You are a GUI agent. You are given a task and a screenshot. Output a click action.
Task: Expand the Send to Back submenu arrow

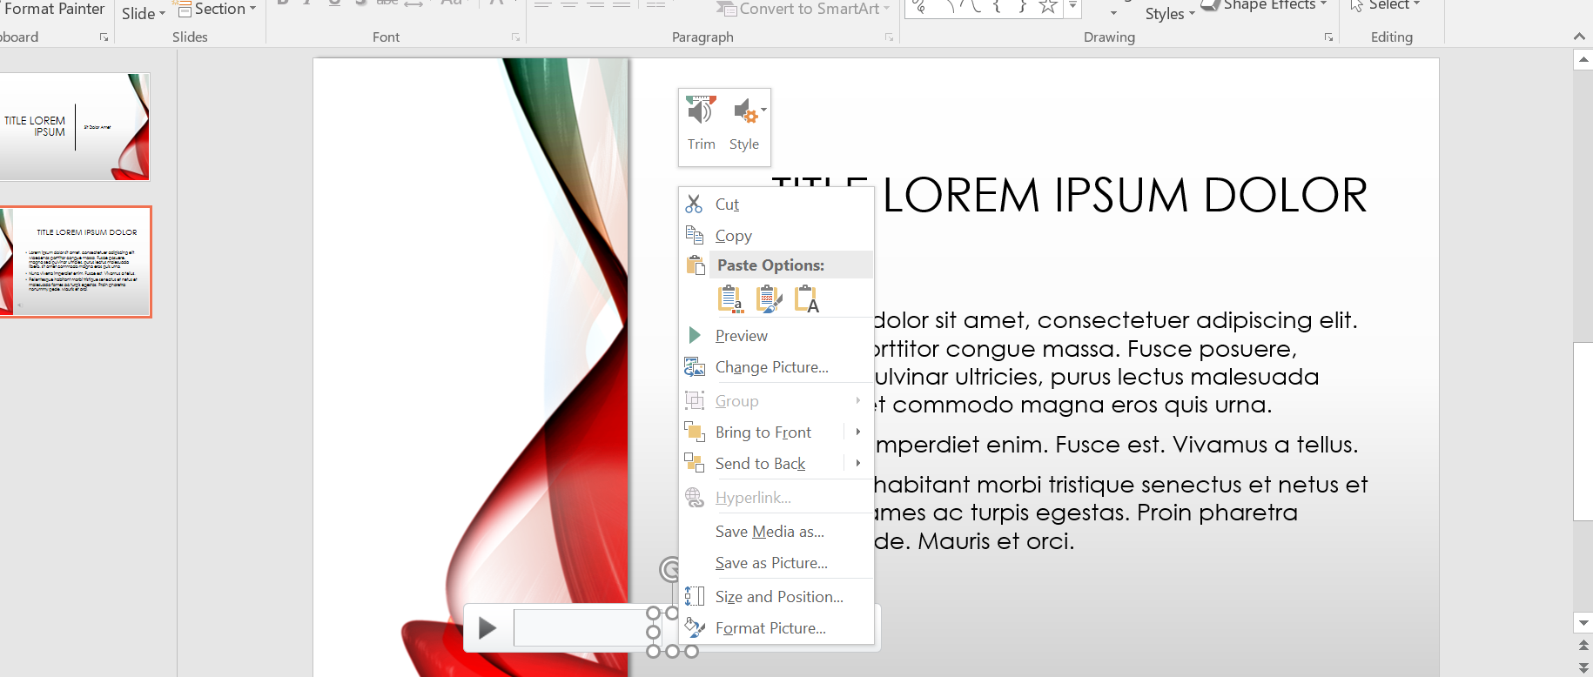tap(857, 464)
